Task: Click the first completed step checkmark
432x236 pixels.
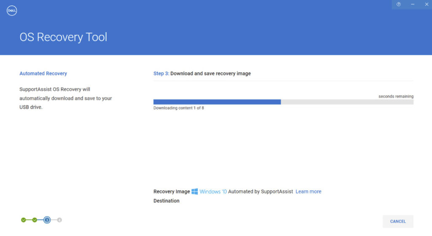Action: click(24, 220)
